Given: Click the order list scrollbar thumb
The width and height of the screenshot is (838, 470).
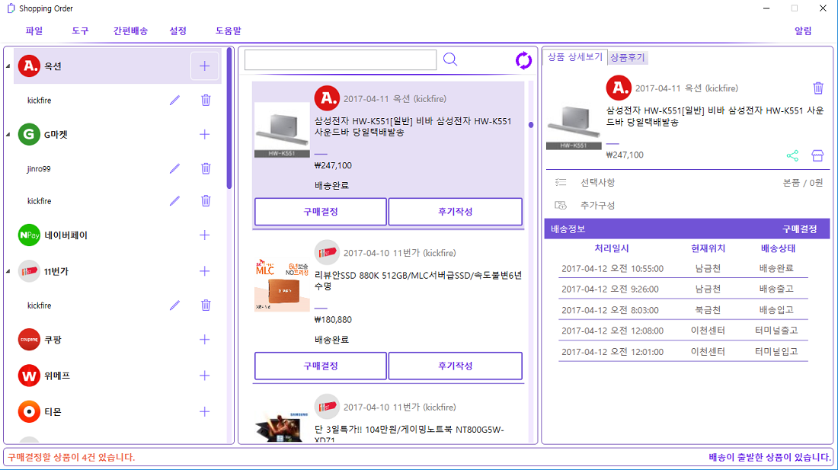Looking at the screenshot, I should point(531,125).
